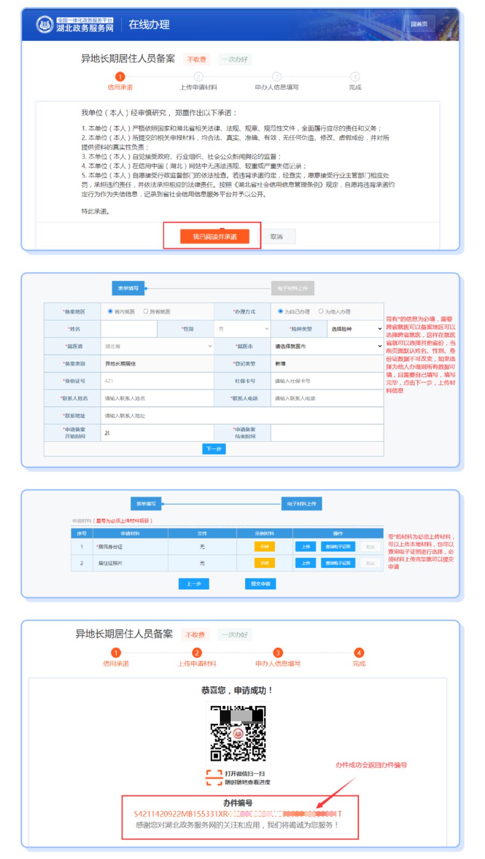485x859 pixels.
Task: Click the 备案类别 field showing 异地长期居住
Action: (157, 363)
